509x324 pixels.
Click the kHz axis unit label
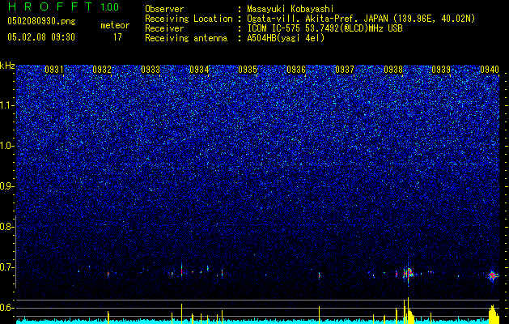point(7,66)
